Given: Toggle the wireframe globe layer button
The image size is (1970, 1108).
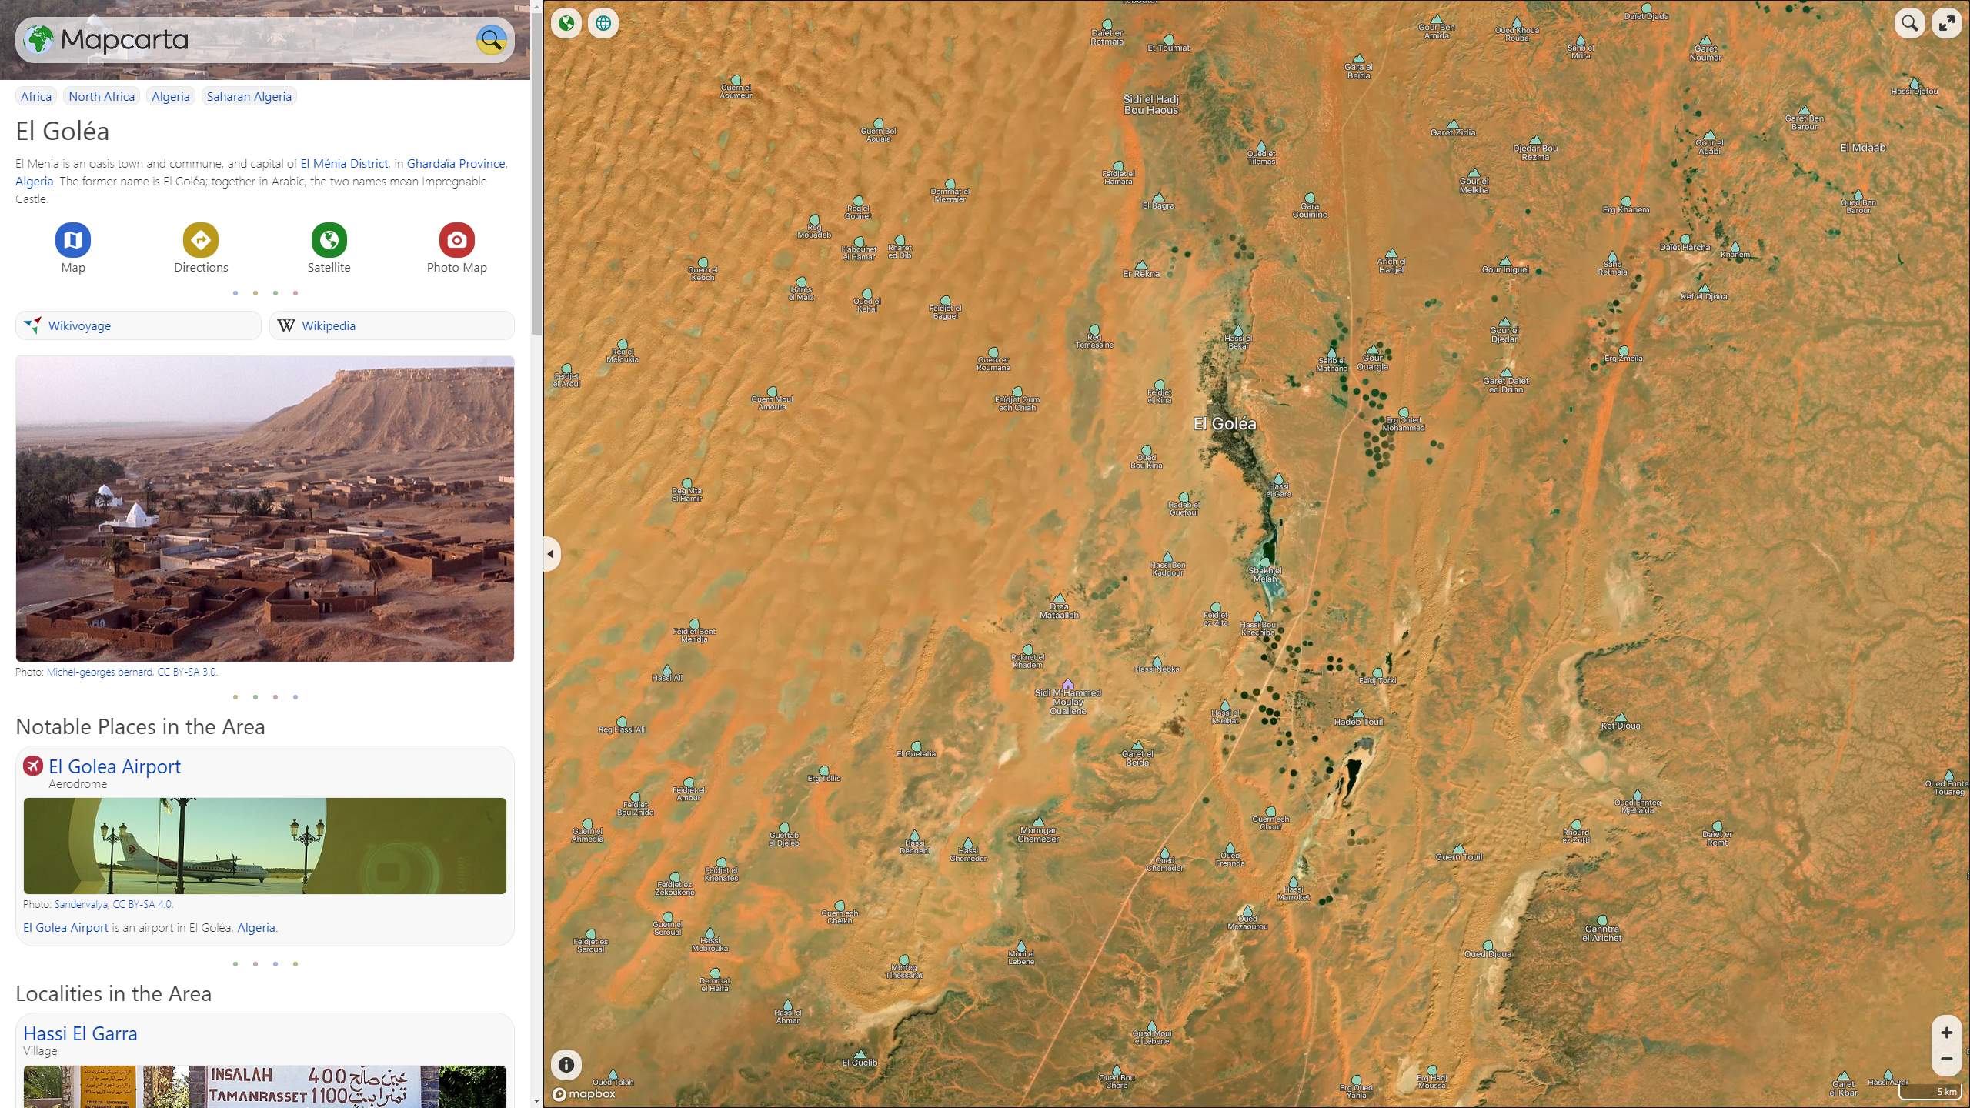Looking at the screenshot, I should point(603,23).
